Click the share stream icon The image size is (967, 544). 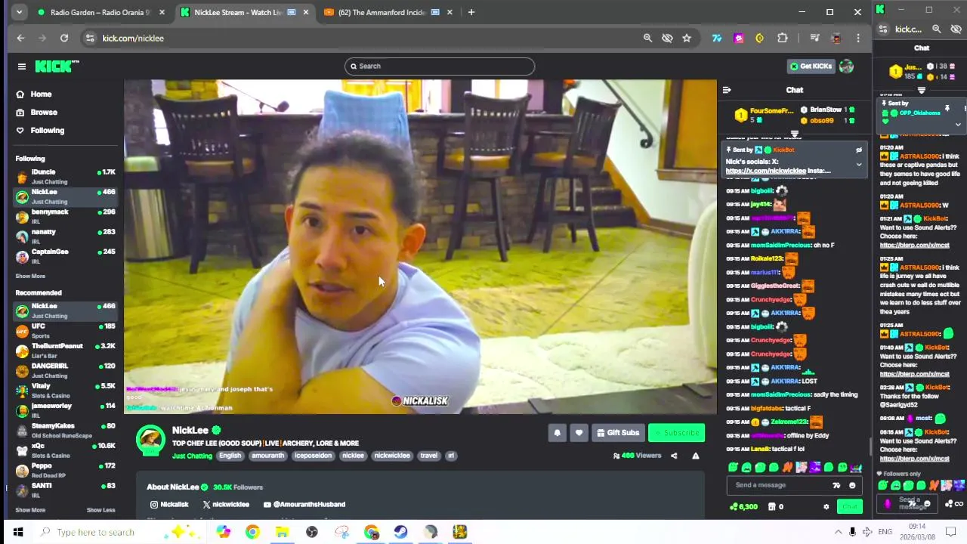pos(674,456)
